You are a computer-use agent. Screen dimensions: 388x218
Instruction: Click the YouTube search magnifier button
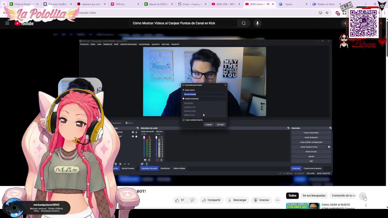243,23
